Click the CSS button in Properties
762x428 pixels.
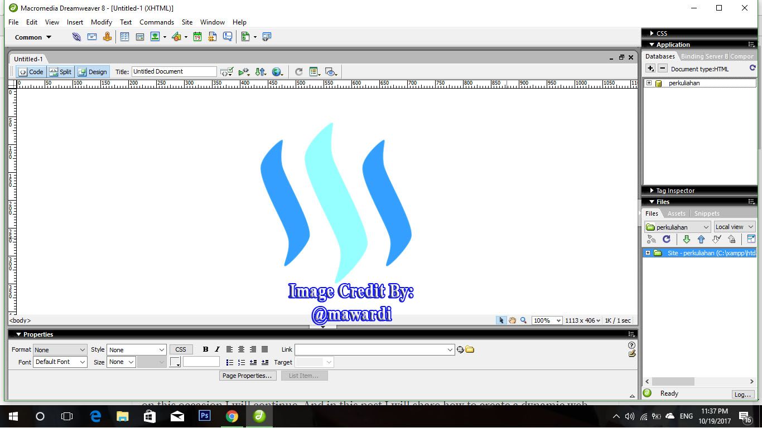point(181,349)
